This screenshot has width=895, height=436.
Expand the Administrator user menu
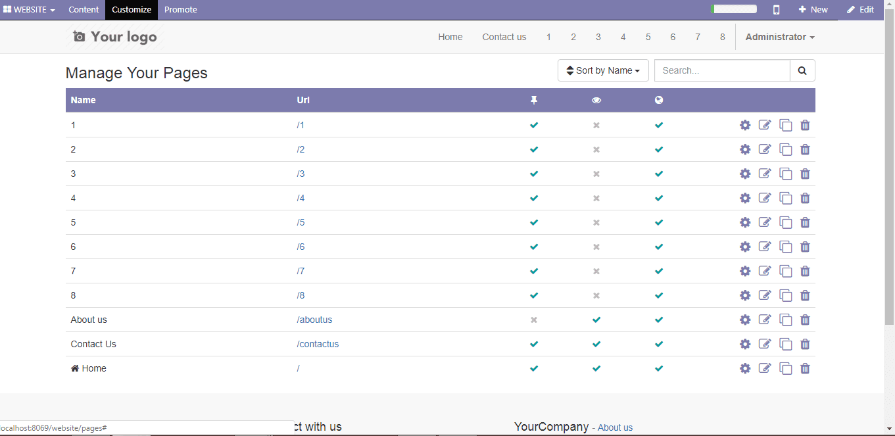tap(780, 37)
